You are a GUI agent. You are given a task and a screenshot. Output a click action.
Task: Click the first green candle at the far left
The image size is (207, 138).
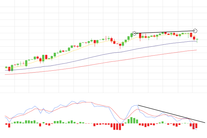[x=6, y=67]
